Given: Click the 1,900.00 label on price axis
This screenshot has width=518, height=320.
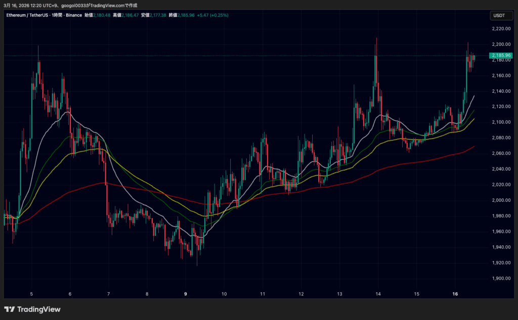Looking at the screenshot, I should click(500, 279).
